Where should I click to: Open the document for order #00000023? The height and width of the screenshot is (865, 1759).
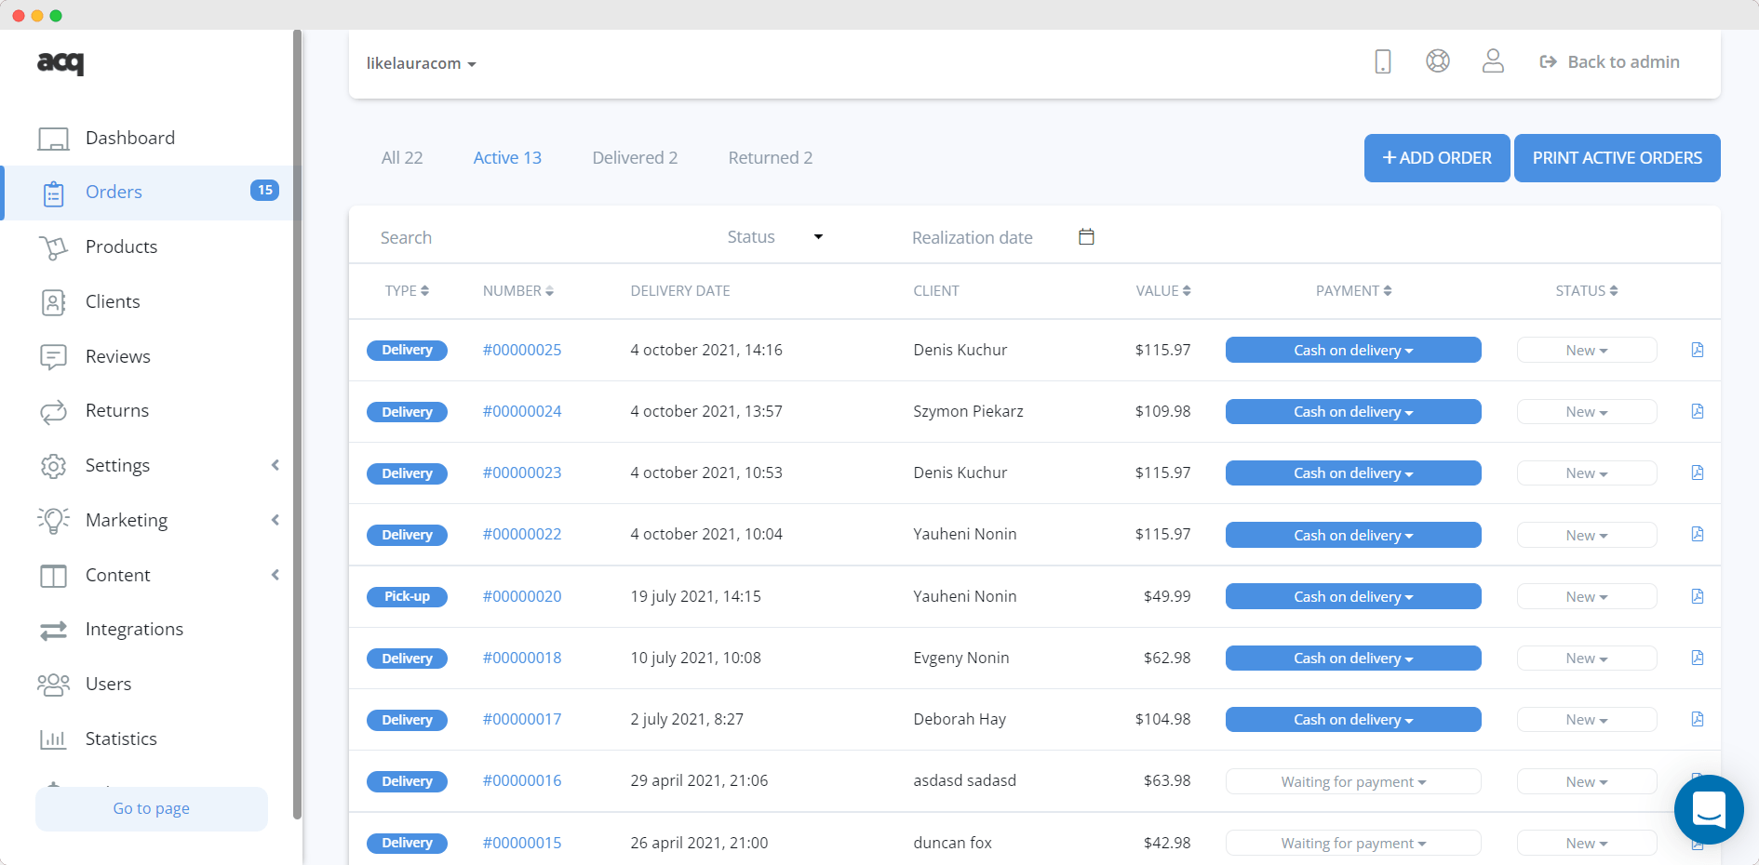pos(1698,472)
